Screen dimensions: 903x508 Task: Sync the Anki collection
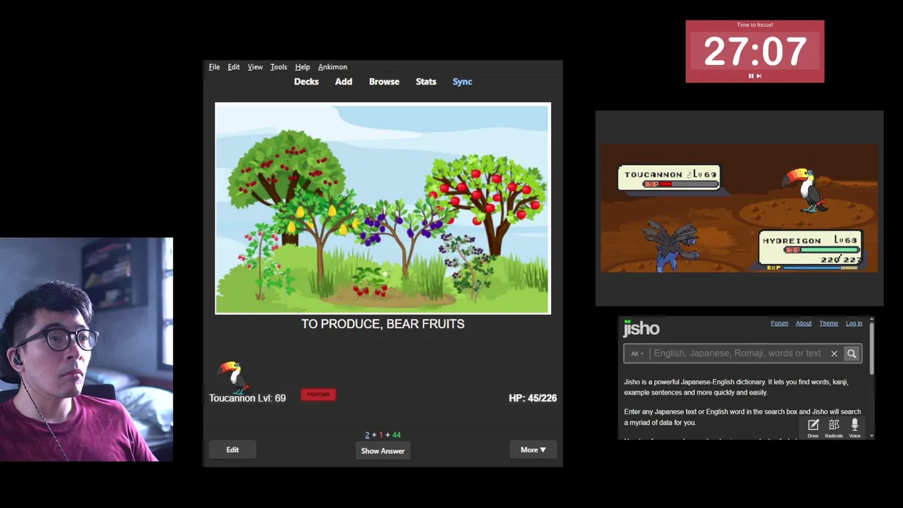(x=462, y=82)
